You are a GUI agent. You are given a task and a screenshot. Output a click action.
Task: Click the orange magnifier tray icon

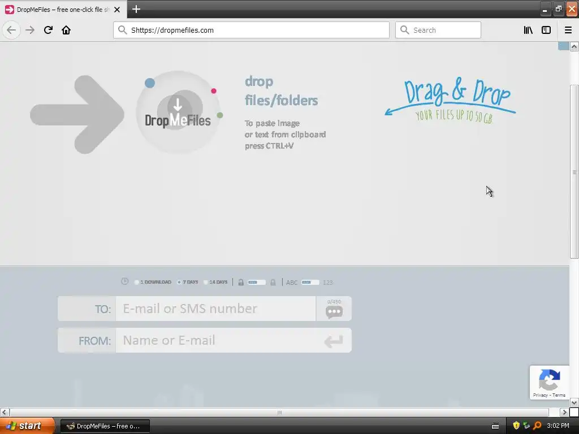[537, 426]
